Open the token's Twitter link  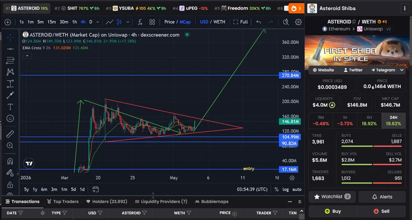[353, 70]
